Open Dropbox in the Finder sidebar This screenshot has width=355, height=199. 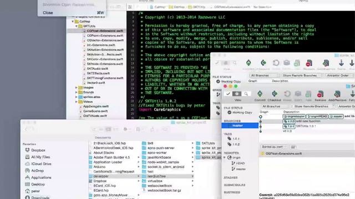35,150
